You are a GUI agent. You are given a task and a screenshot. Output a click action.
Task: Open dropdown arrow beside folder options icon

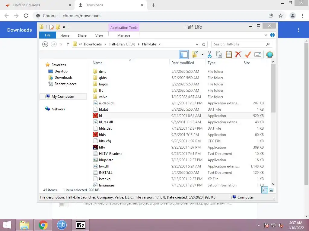coord(202,54)
